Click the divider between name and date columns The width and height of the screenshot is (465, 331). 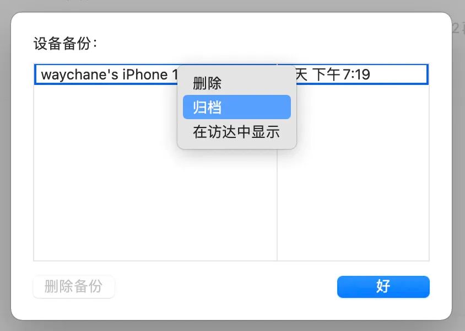point(277,205)
